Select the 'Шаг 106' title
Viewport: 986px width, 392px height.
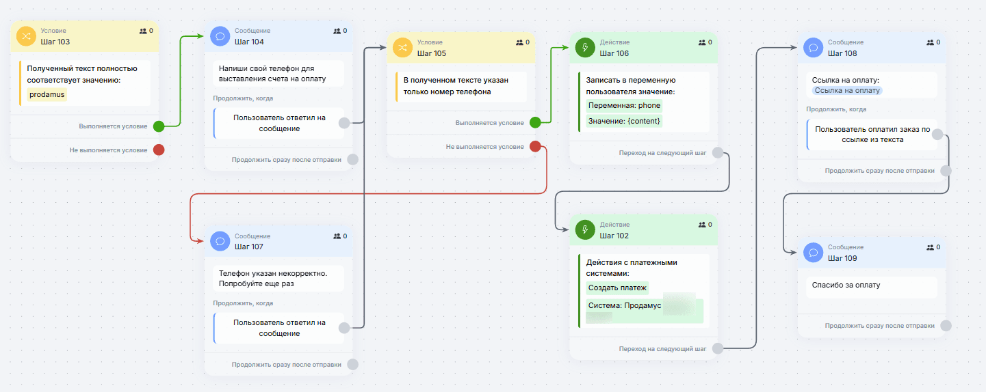pos(614,53)
